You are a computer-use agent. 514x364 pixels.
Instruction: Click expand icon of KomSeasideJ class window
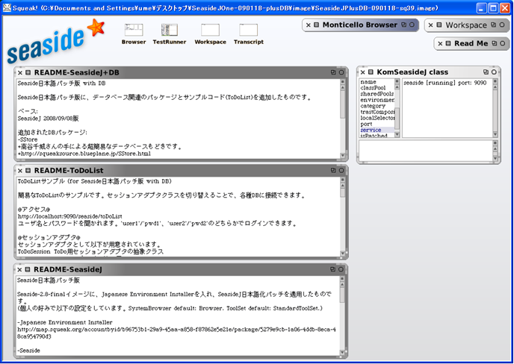(486, 72)
